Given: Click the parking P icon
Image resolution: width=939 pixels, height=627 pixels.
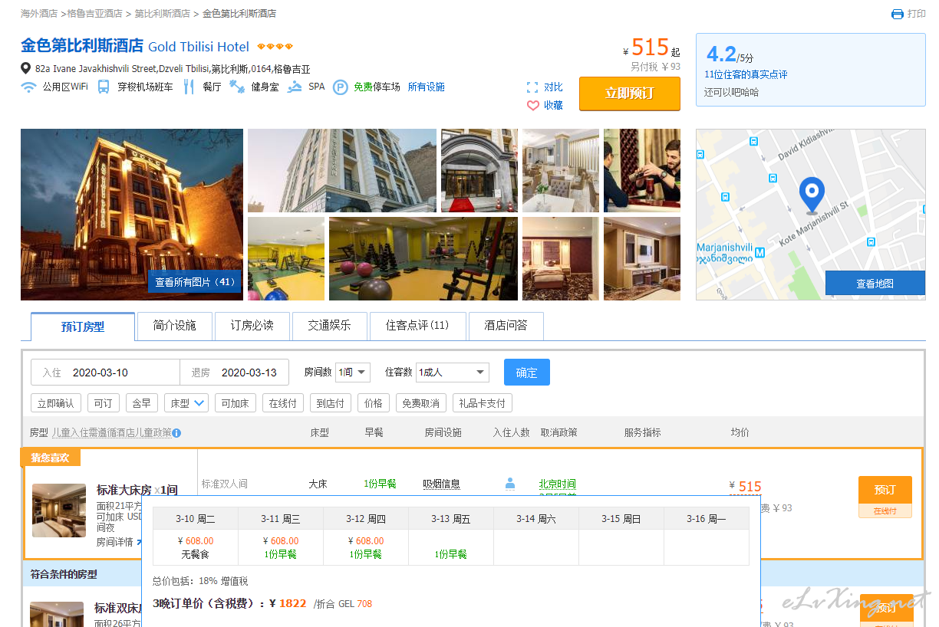Looking at the screenshot, I should click(340, 87).
